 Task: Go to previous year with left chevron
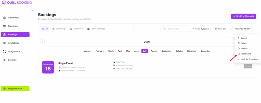[x=43, y=42]
